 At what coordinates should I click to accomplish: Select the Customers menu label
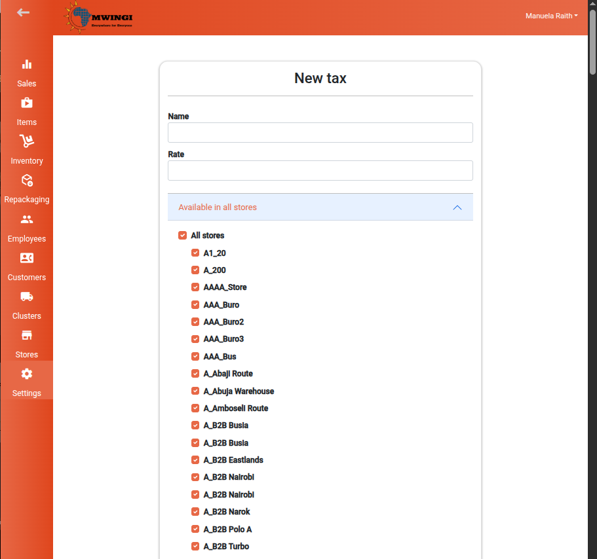tap(27, 278)
